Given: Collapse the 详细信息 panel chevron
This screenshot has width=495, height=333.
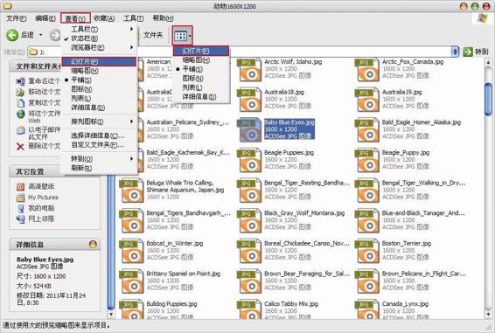Looking at the screenshot, I should [x=93, y=244].
